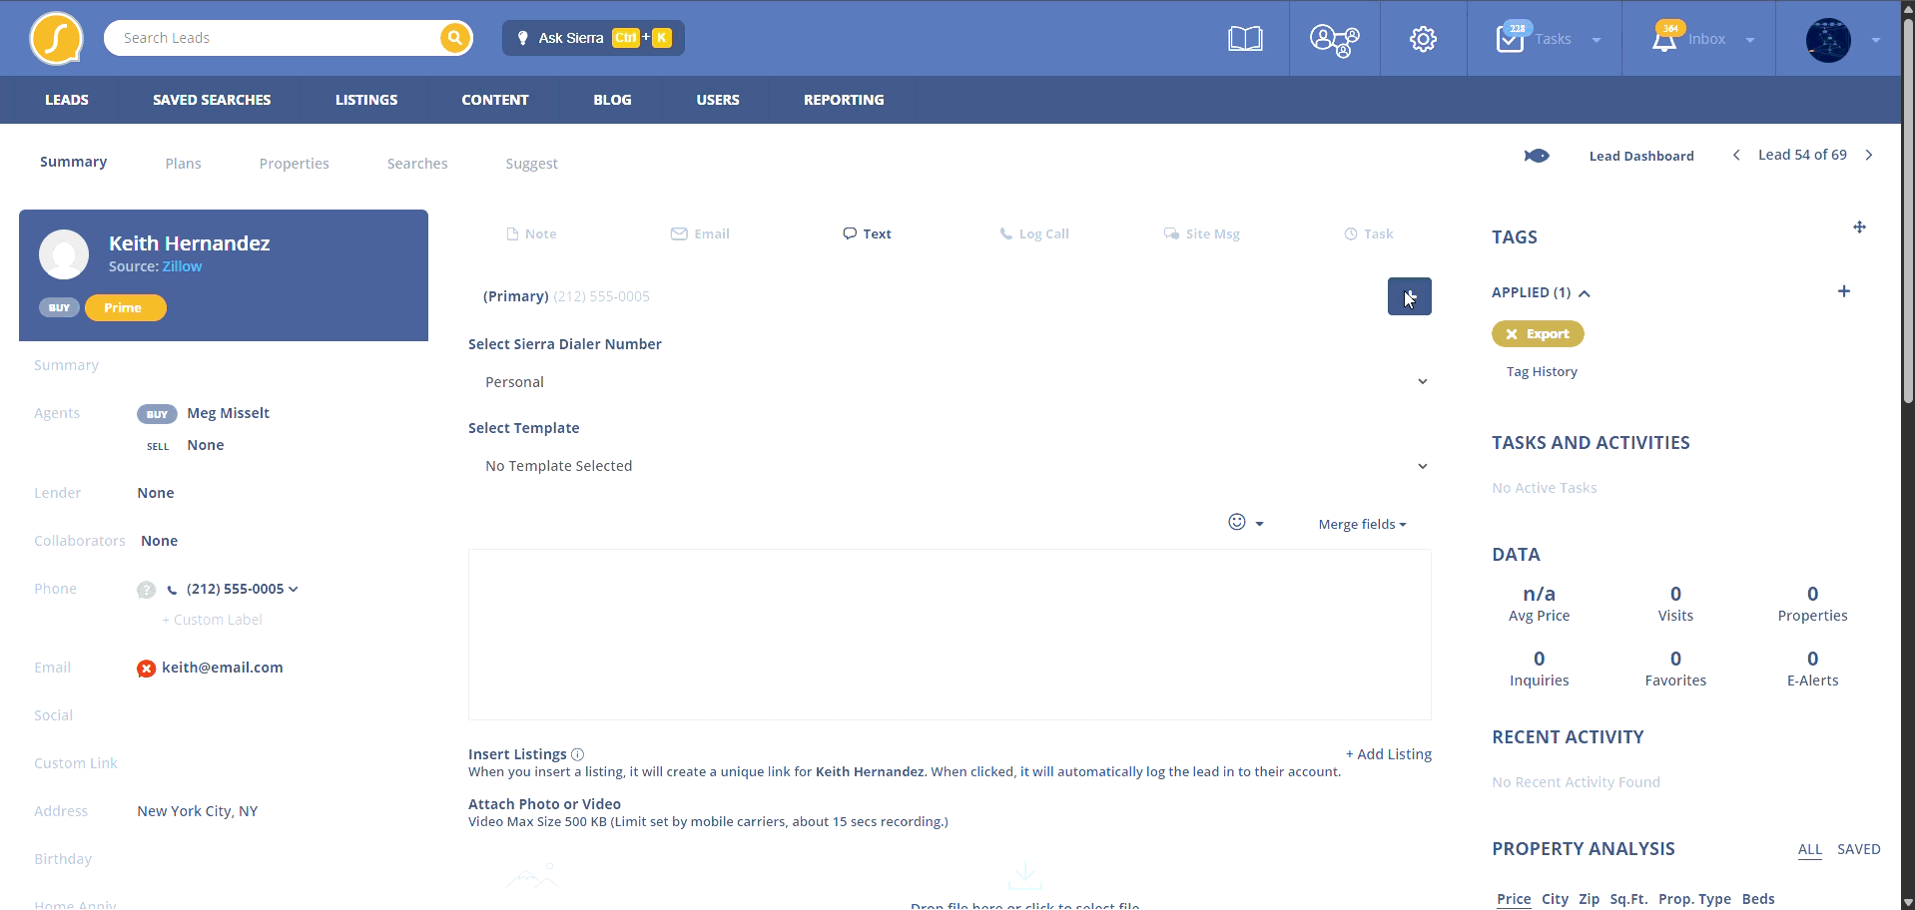Click Keith Hernandez avatar picture
Image resolution: width=1915 pixels, height=910 pixels.
point(64,254)
